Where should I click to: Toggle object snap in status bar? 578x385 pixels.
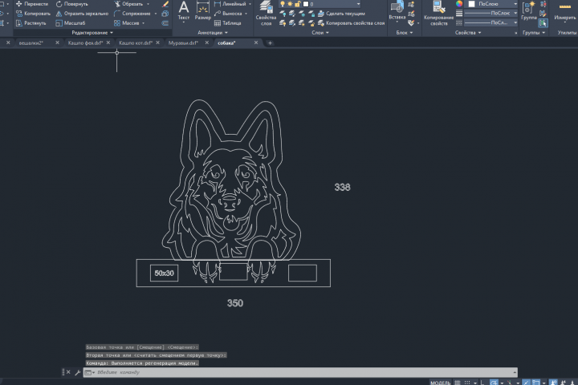(535, 383)
